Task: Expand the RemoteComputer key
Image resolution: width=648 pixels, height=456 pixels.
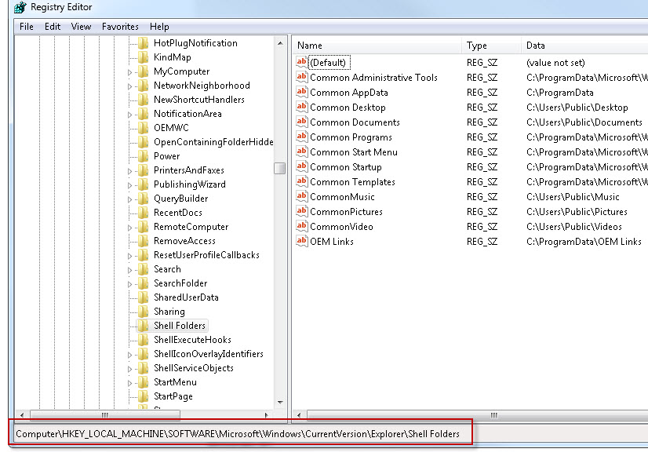Action: [x=129, y=228]
